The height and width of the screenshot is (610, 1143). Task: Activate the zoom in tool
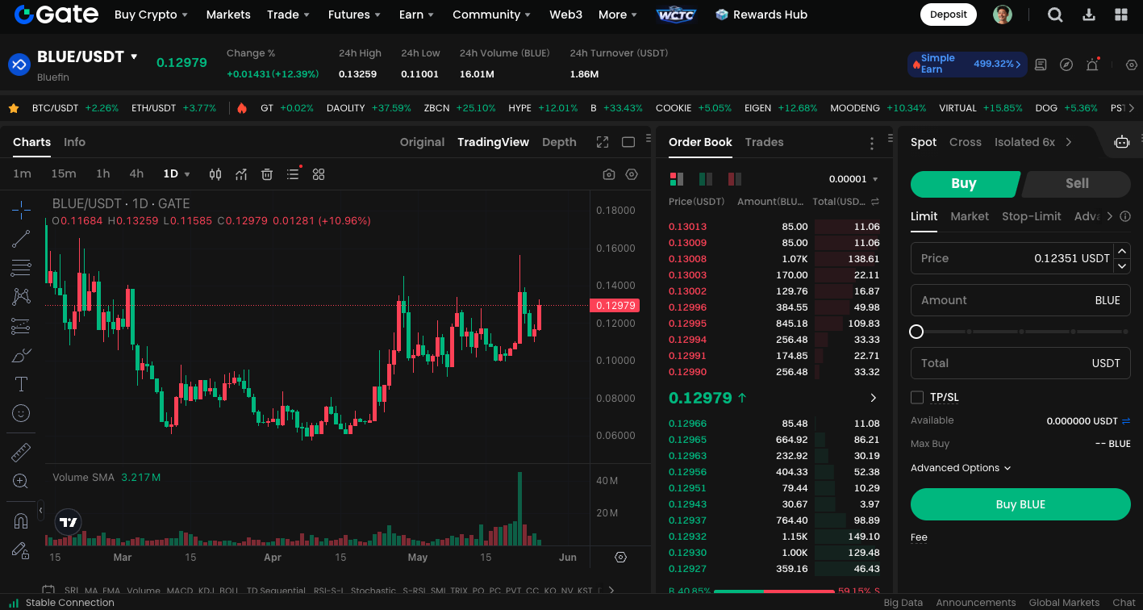21,482
